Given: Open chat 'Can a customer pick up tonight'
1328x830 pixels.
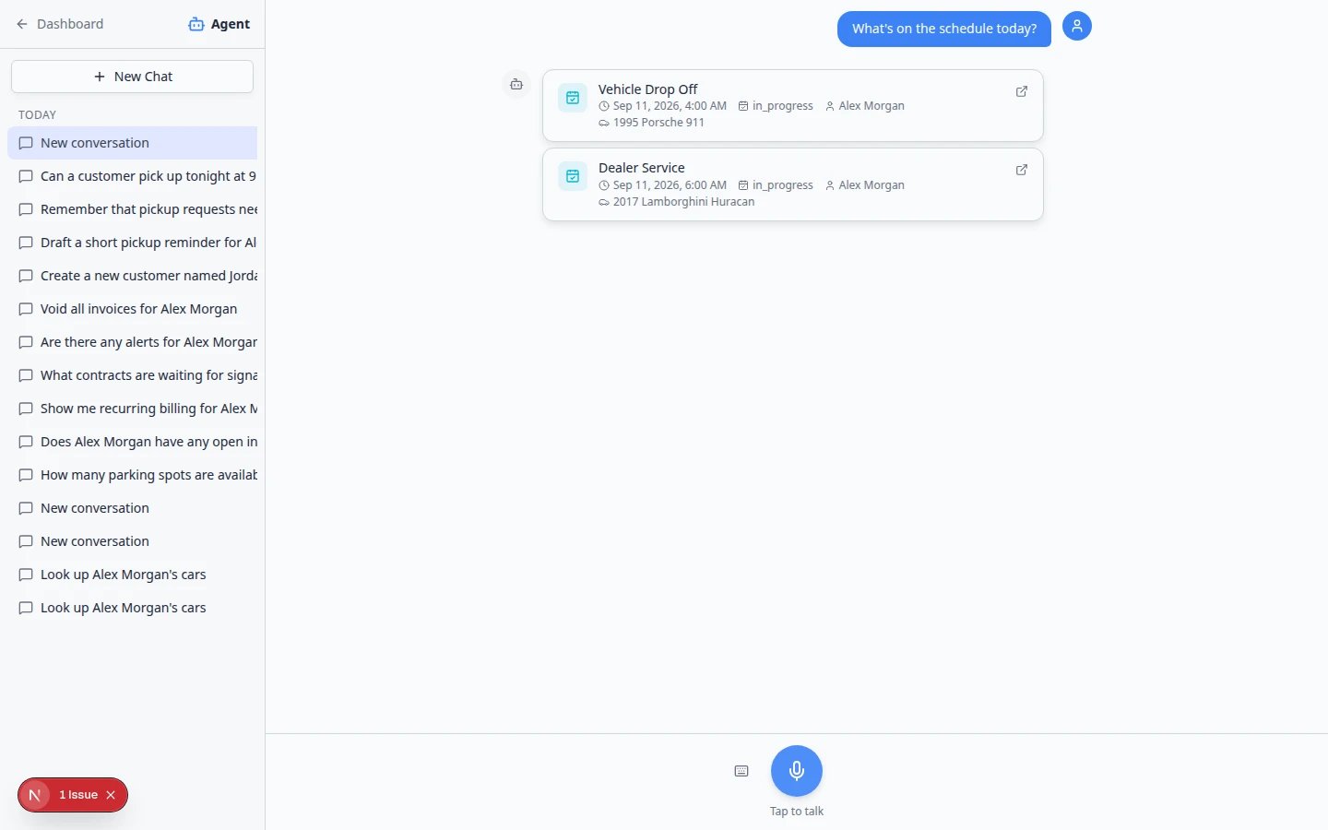Looking at the screenshot, I should tap(132, 176).
